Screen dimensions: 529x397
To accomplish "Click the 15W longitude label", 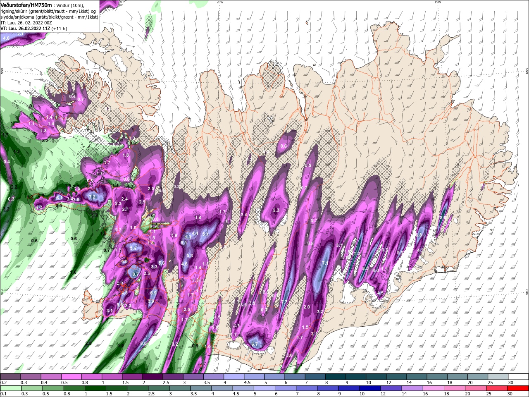I will (x=438, y=2).
